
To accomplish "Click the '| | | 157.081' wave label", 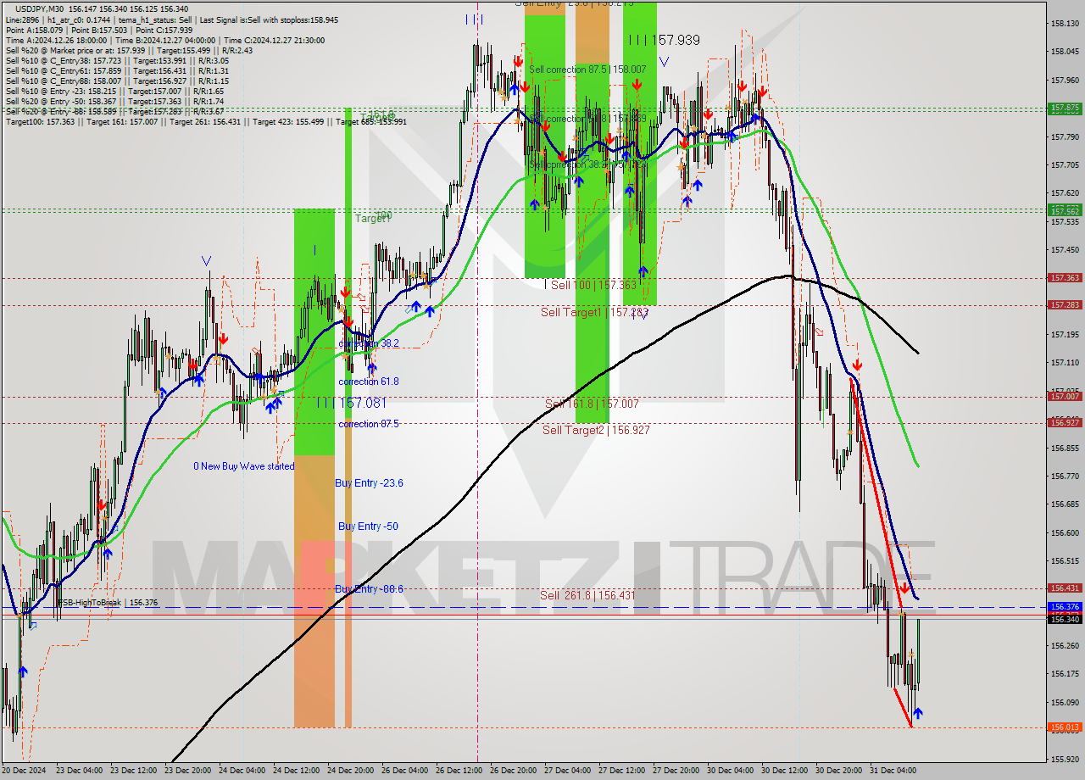I will [x=351, y=404].
